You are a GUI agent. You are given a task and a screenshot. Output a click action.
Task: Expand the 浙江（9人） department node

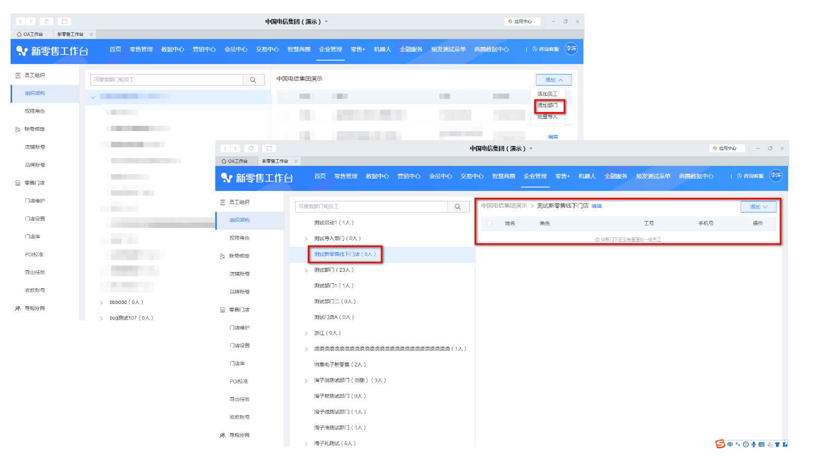(306, 334)
